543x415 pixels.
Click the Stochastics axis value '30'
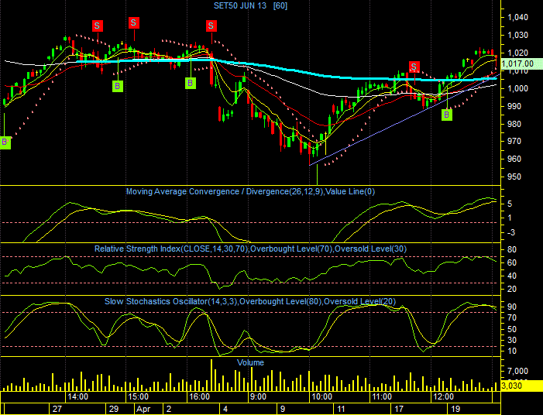tap(512, 340)
